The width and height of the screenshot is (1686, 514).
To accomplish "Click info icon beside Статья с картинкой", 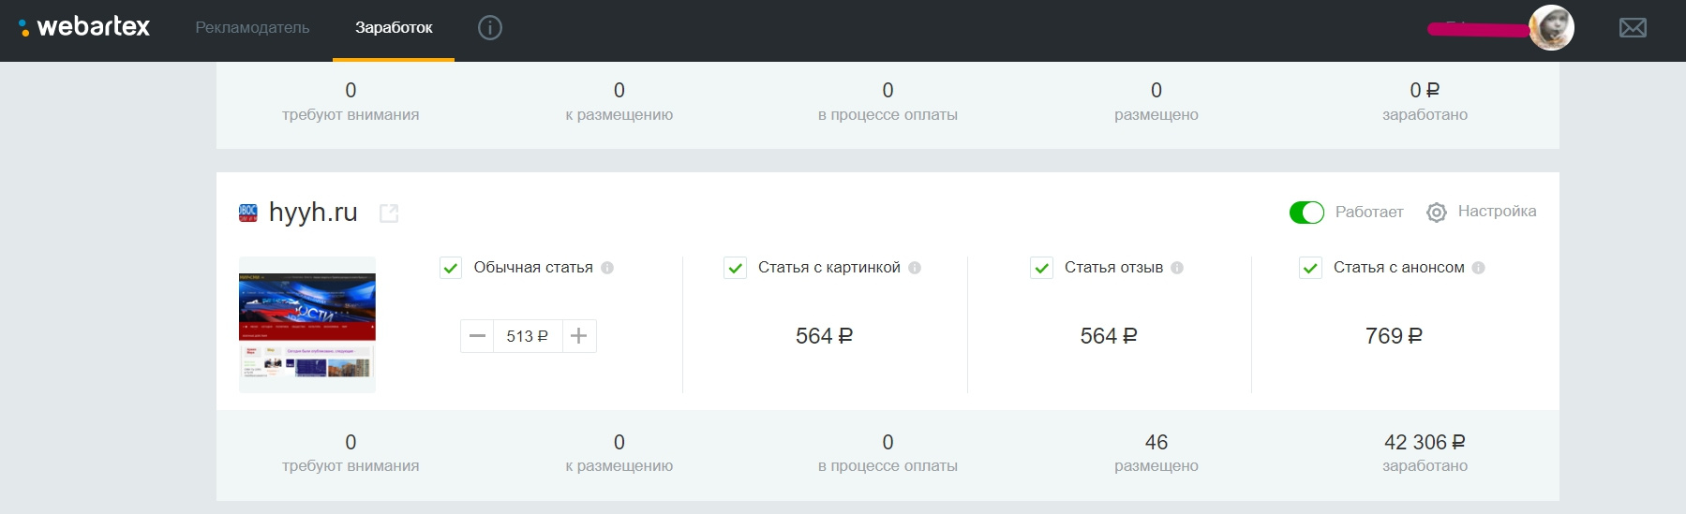I will [915, 268].
